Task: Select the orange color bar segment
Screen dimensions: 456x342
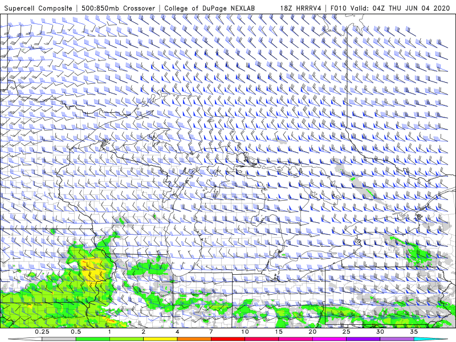Action: (x=194, y=339)
